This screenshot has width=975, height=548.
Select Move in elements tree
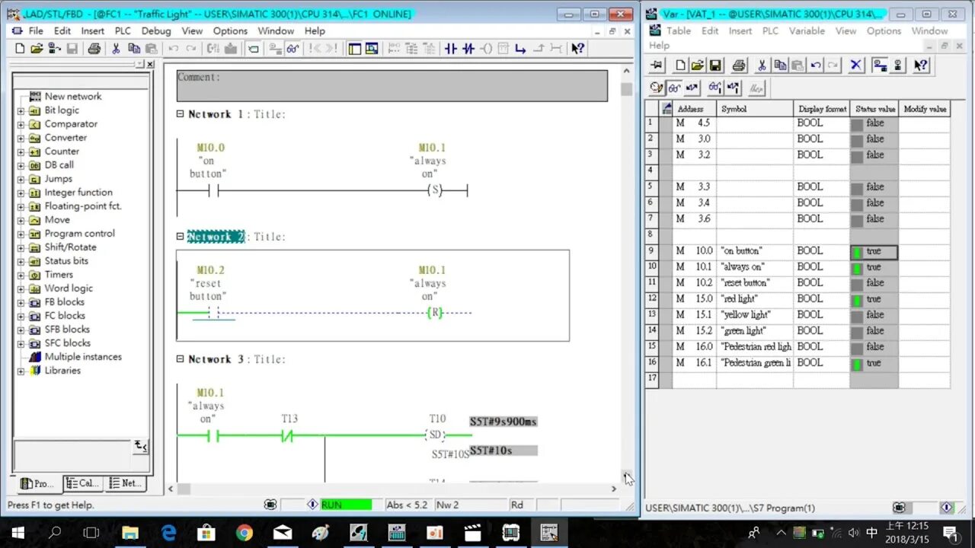point(57,220)
